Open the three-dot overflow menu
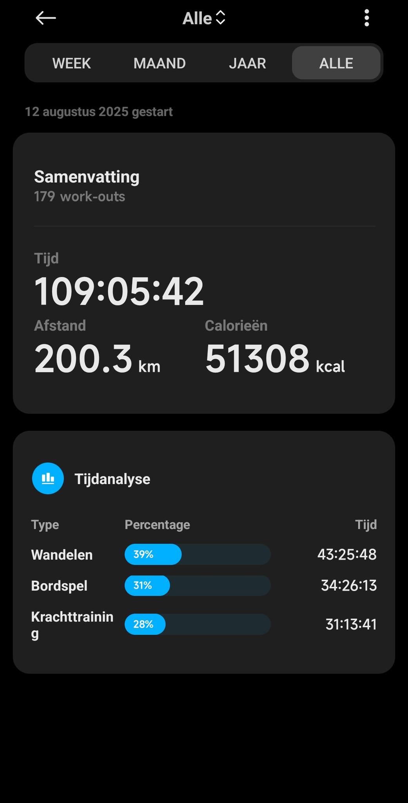 tap(366, 18)
